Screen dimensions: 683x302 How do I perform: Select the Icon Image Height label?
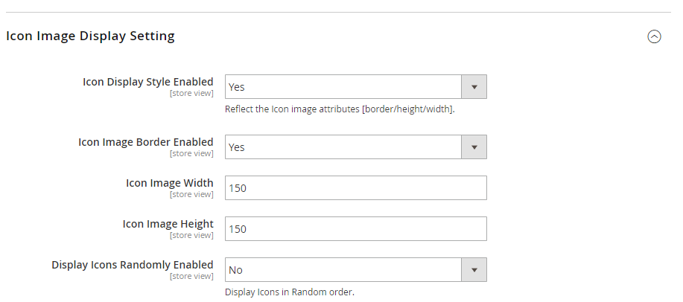pos(168,224)
